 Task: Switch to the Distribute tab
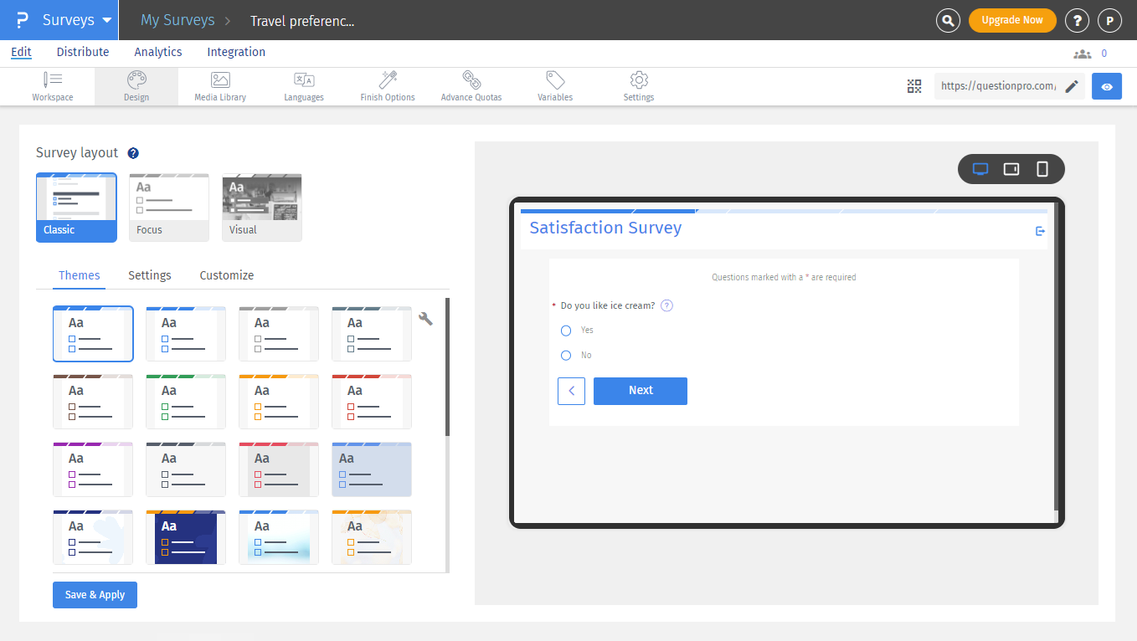coord(82,52)
